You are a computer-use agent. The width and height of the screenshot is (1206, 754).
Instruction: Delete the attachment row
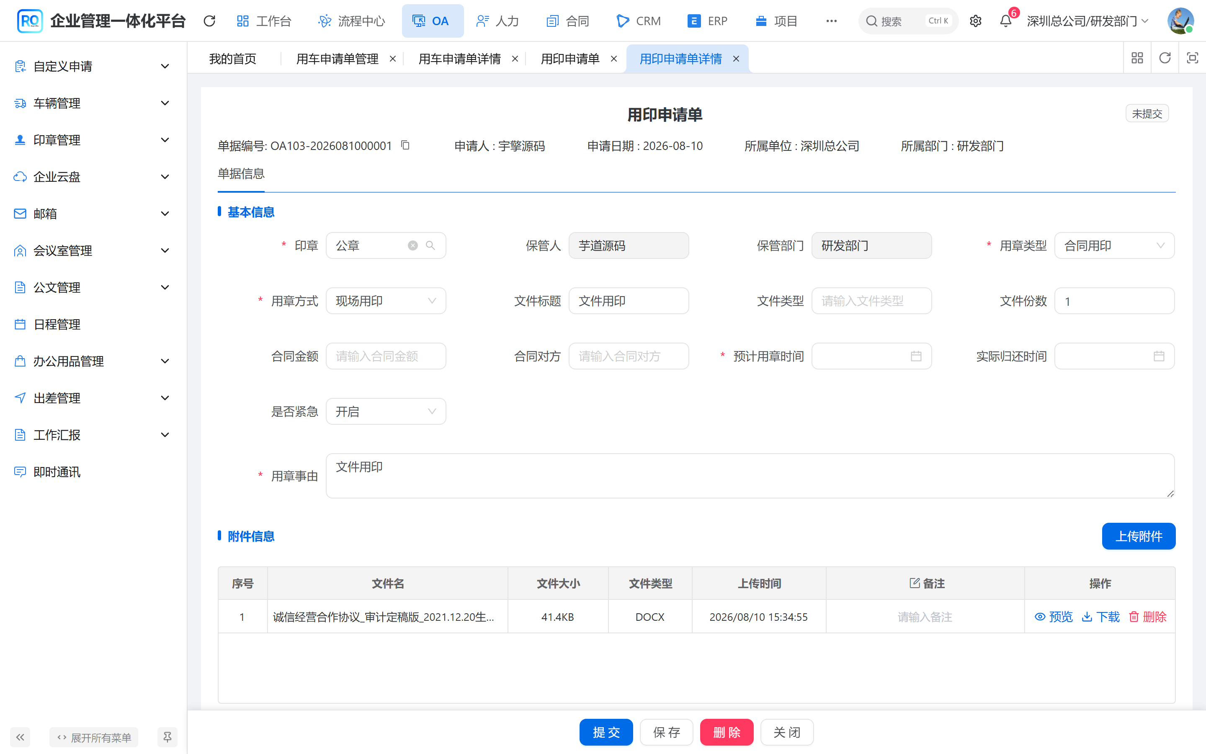[x=1148, y=617]
